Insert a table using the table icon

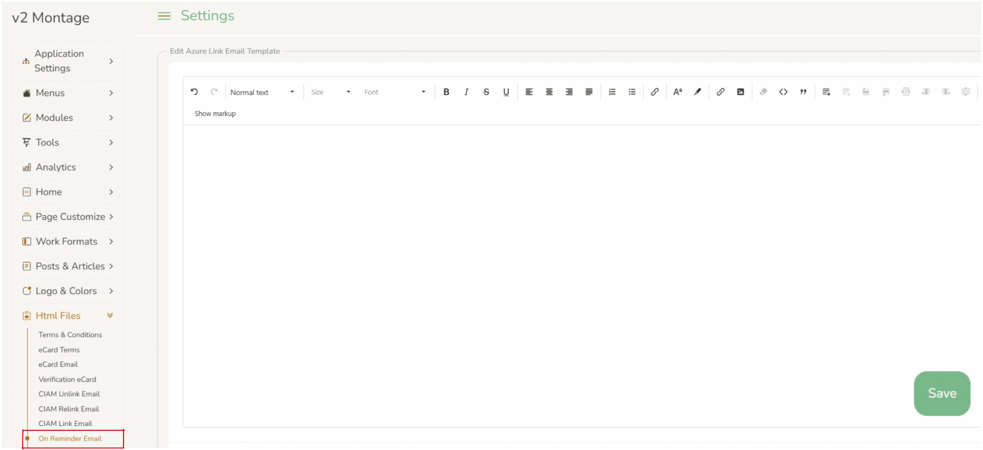tap(826, 92)
